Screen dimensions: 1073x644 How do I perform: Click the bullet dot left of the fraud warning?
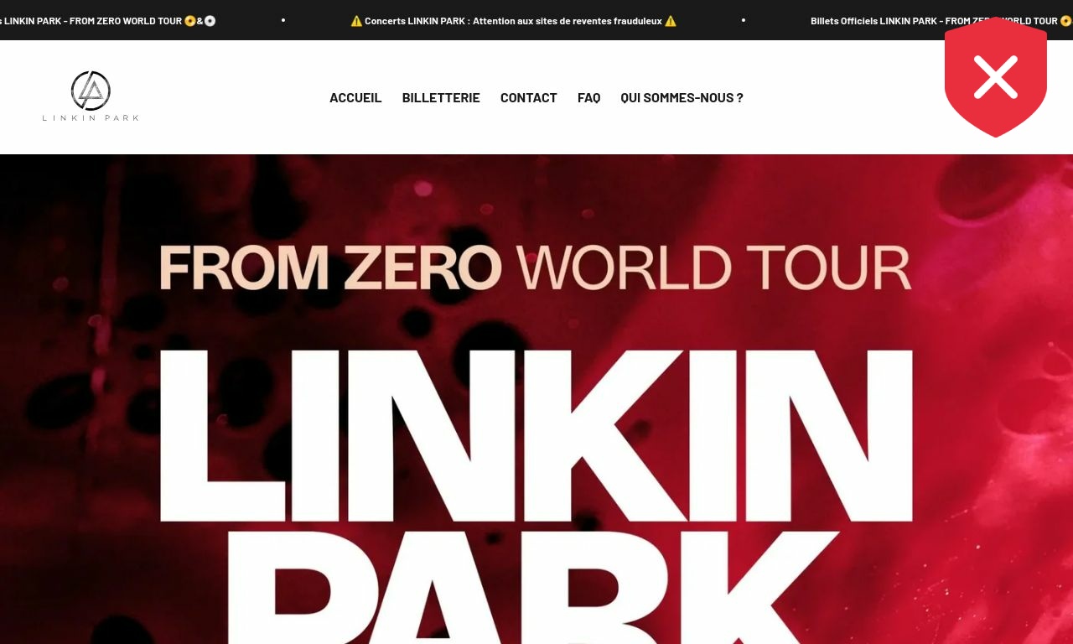point(283,20)
